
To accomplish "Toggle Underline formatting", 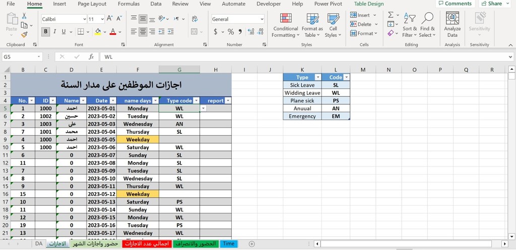I will tap(63, 32).
